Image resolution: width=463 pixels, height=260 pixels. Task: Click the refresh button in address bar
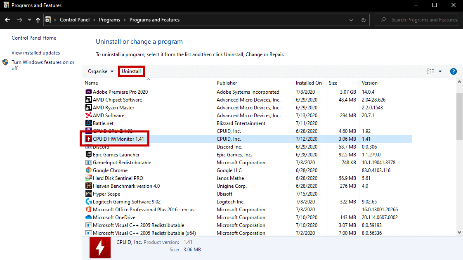[363, 20]
